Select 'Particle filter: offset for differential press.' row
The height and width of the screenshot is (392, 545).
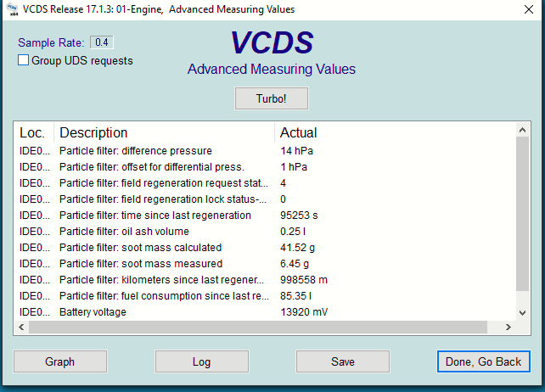266,167
